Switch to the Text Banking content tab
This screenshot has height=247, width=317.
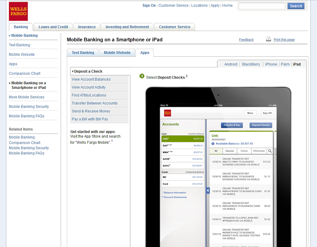pyautogui.click(x=83, y=53)
